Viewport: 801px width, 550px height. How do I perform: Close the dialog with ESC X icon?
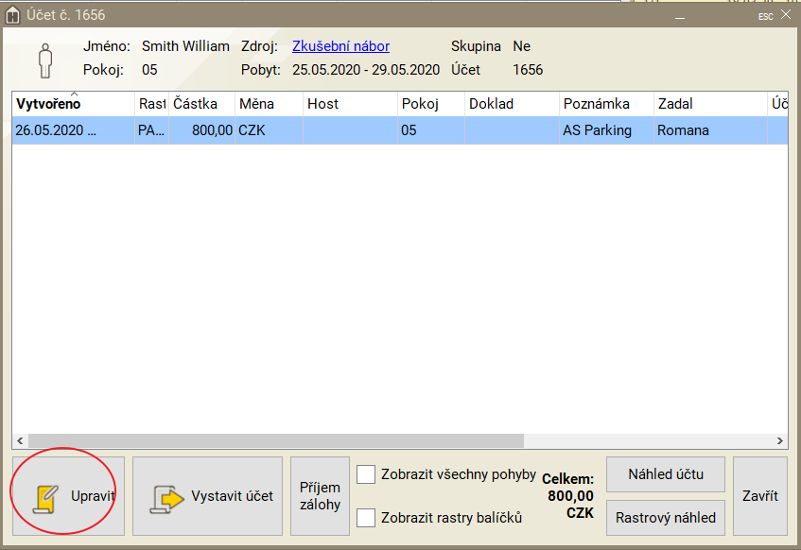pos(785,15)
